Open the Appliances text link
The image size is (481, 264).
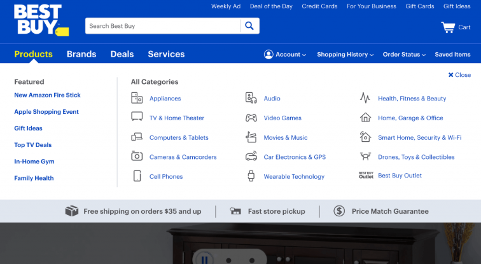[165, 99]
